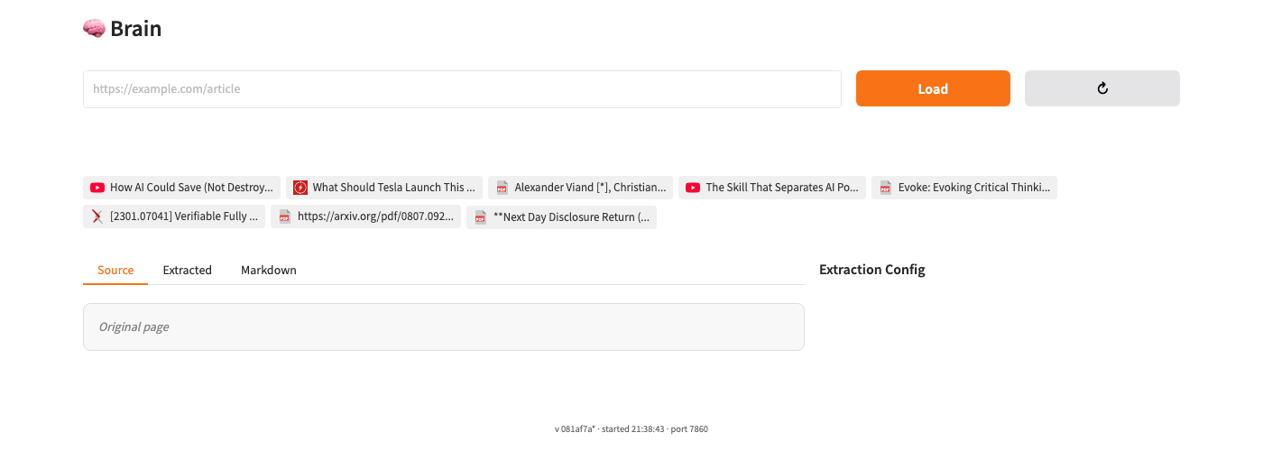Select the Source tab
The height and width of the screenshot is (451, 1263).
pos(115,271)
